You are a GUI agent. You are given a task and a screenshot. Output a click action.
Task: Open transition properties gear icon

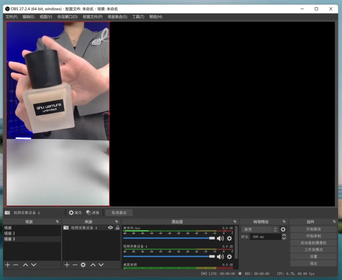[283, 229]
